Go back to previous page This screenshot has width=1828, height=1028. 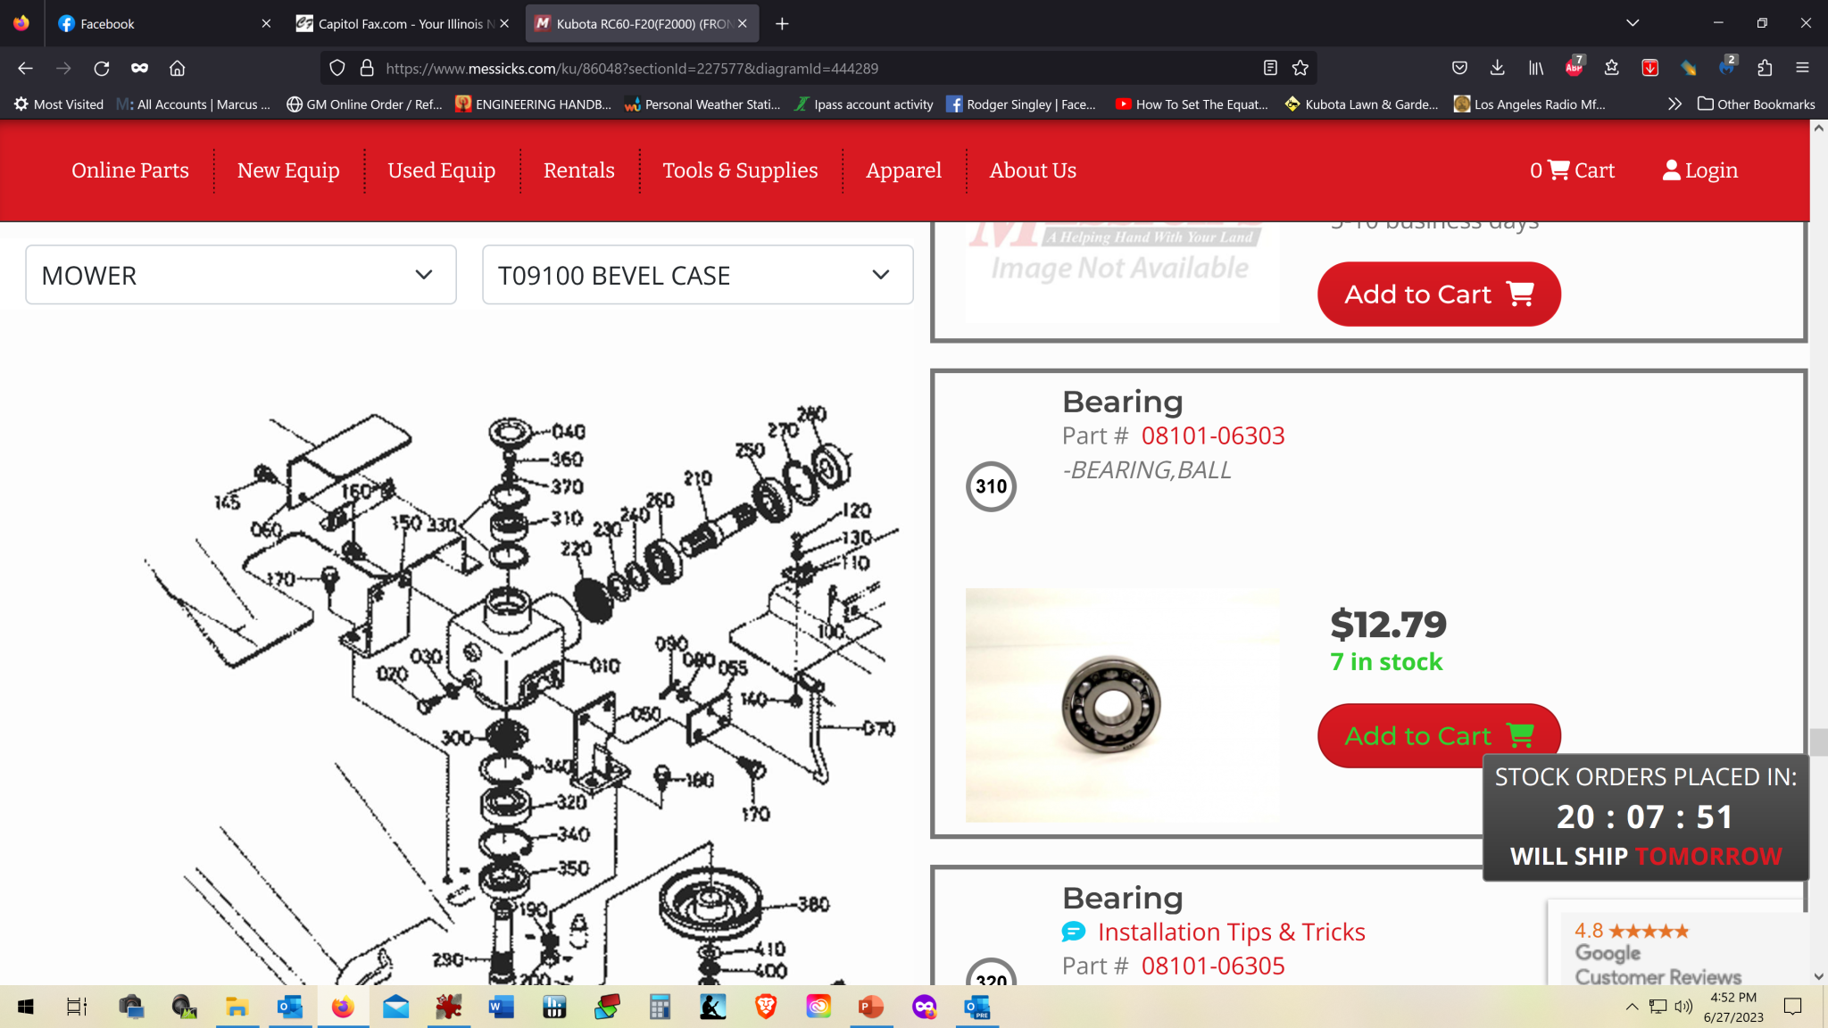click(25, 68)
